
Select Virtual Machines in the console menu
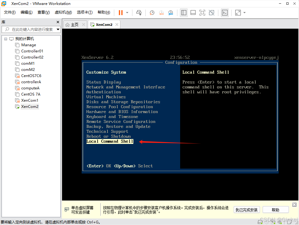[106, 97]
